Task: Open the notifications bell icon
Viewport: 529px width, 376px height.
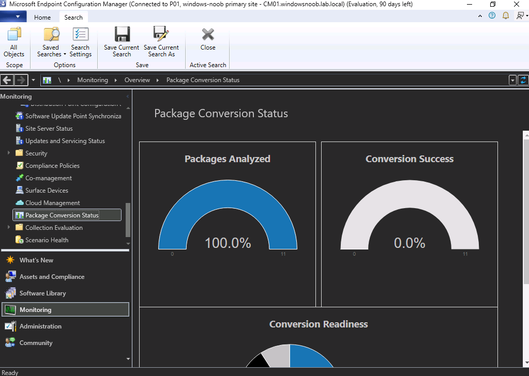Action: pos(506,15)
